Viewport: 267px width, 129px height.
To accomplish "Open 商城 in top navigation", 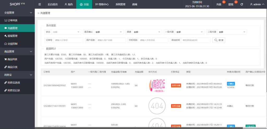I will (135, 4).
